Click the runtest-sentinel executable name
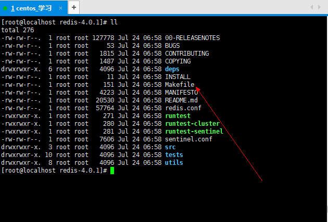Viewport: 328px width, 222px height. tap(194, 132)
